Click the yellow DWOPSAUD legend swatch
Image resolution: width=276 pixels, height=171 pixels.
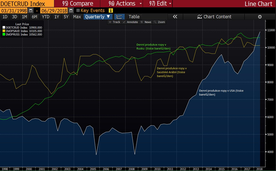click(x=4, y=31)
